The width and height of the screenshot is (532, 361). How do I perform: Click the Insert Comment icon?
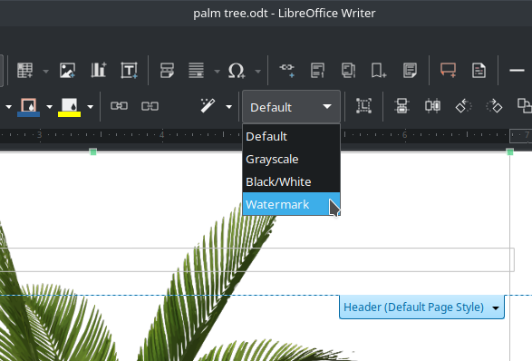448,71
